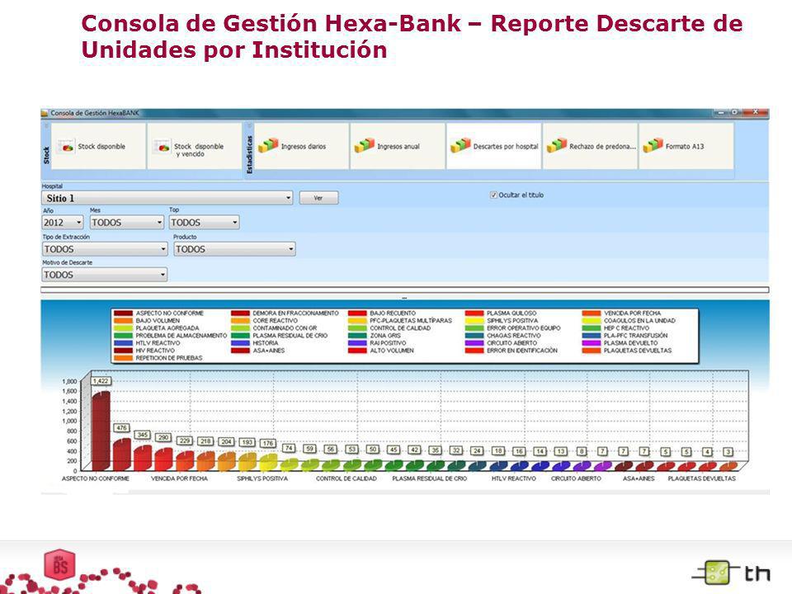Click the Ver button
The height and width of the screenshot is (594, 792).
pos(318,198)
